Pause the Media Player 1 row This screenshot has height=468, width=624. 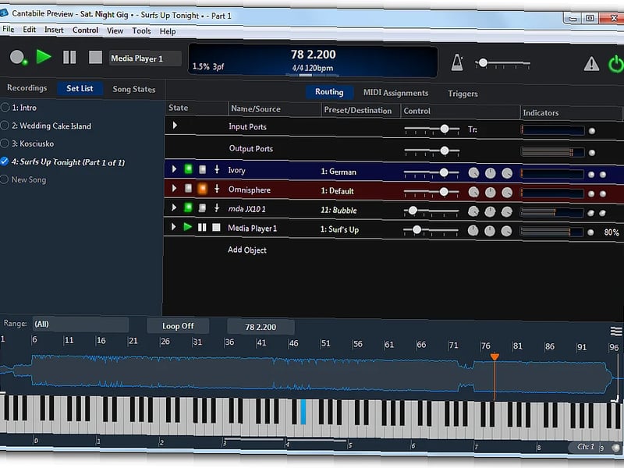point(201,228)
